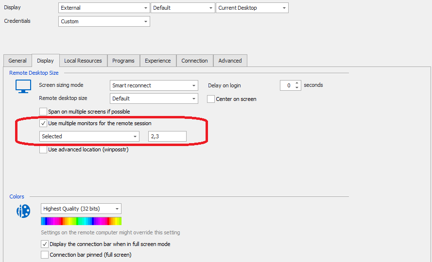This screenshot has height=262, width=432.
Task: Click the blue monitor icon
Action: (23, 86)
